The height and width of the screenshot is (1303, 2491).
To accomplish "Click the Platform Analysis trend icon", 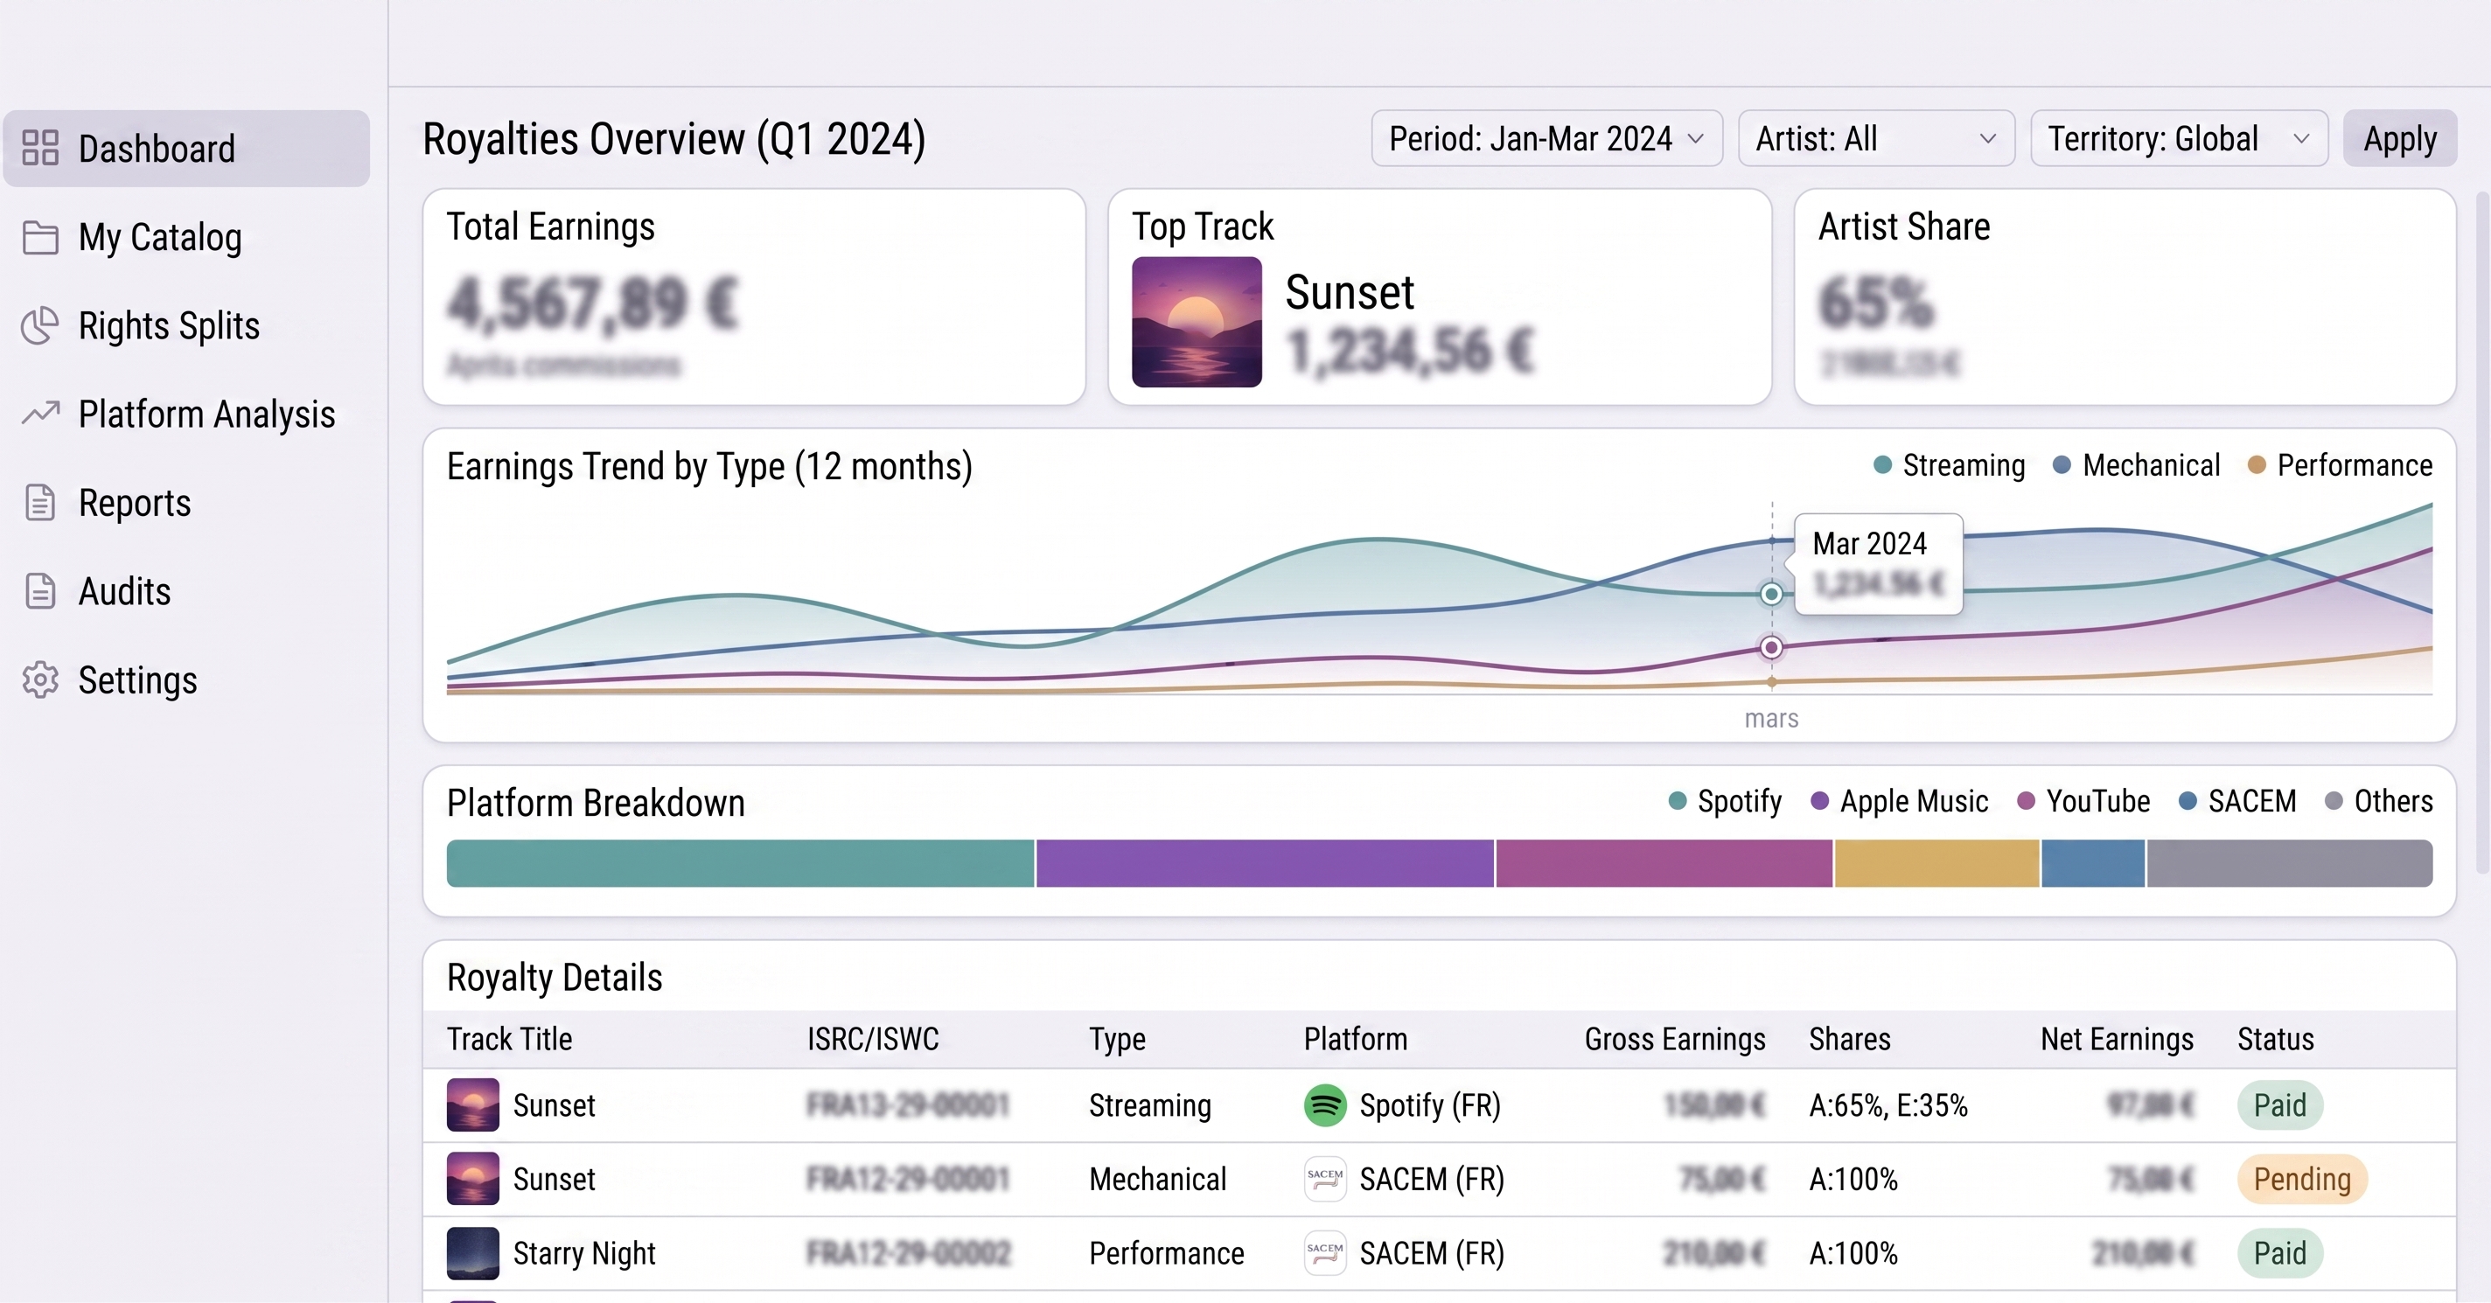I will (40, 414).
